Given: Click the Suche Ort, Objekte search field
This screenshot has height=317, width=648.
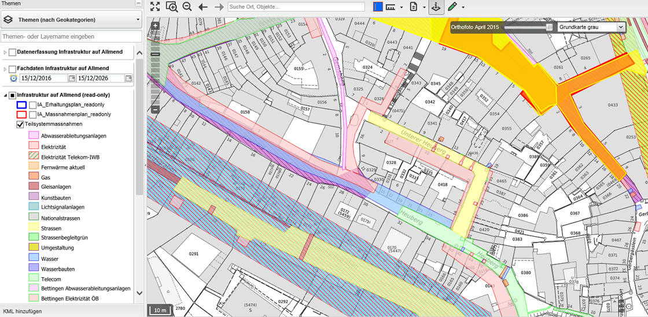Looking at the screenshot, I should pos(296,7).
